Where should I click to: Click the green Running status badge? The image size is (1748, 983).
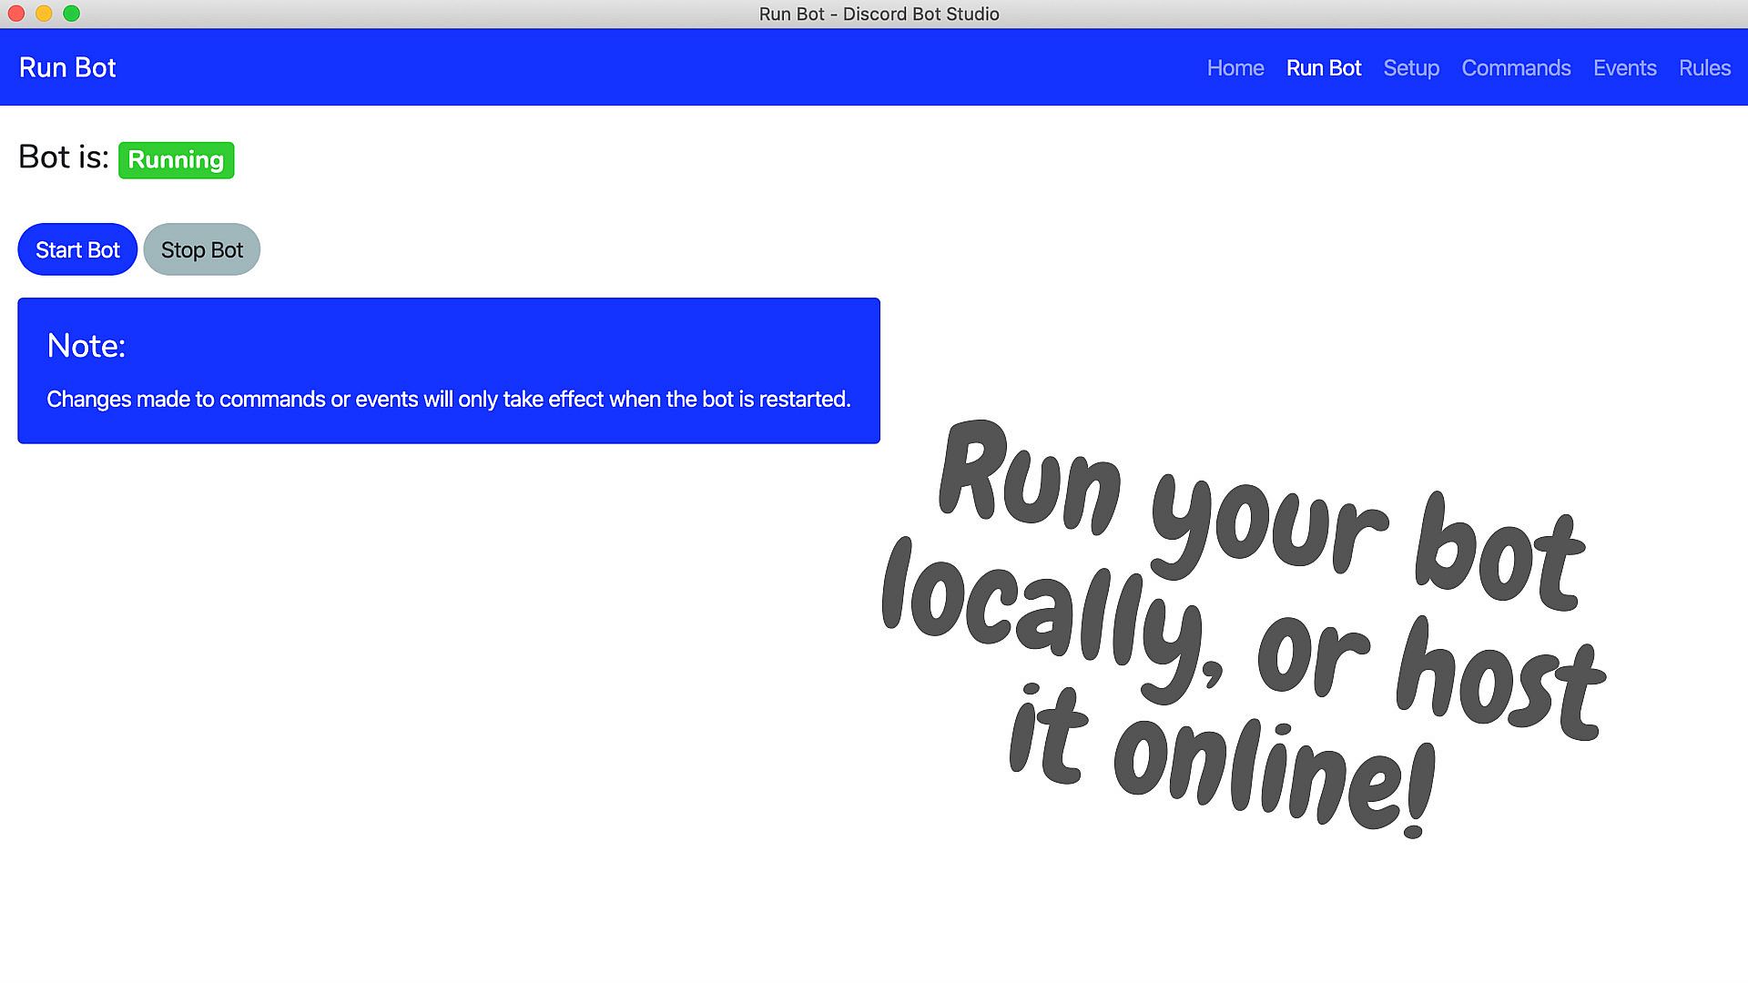point(176,160)
